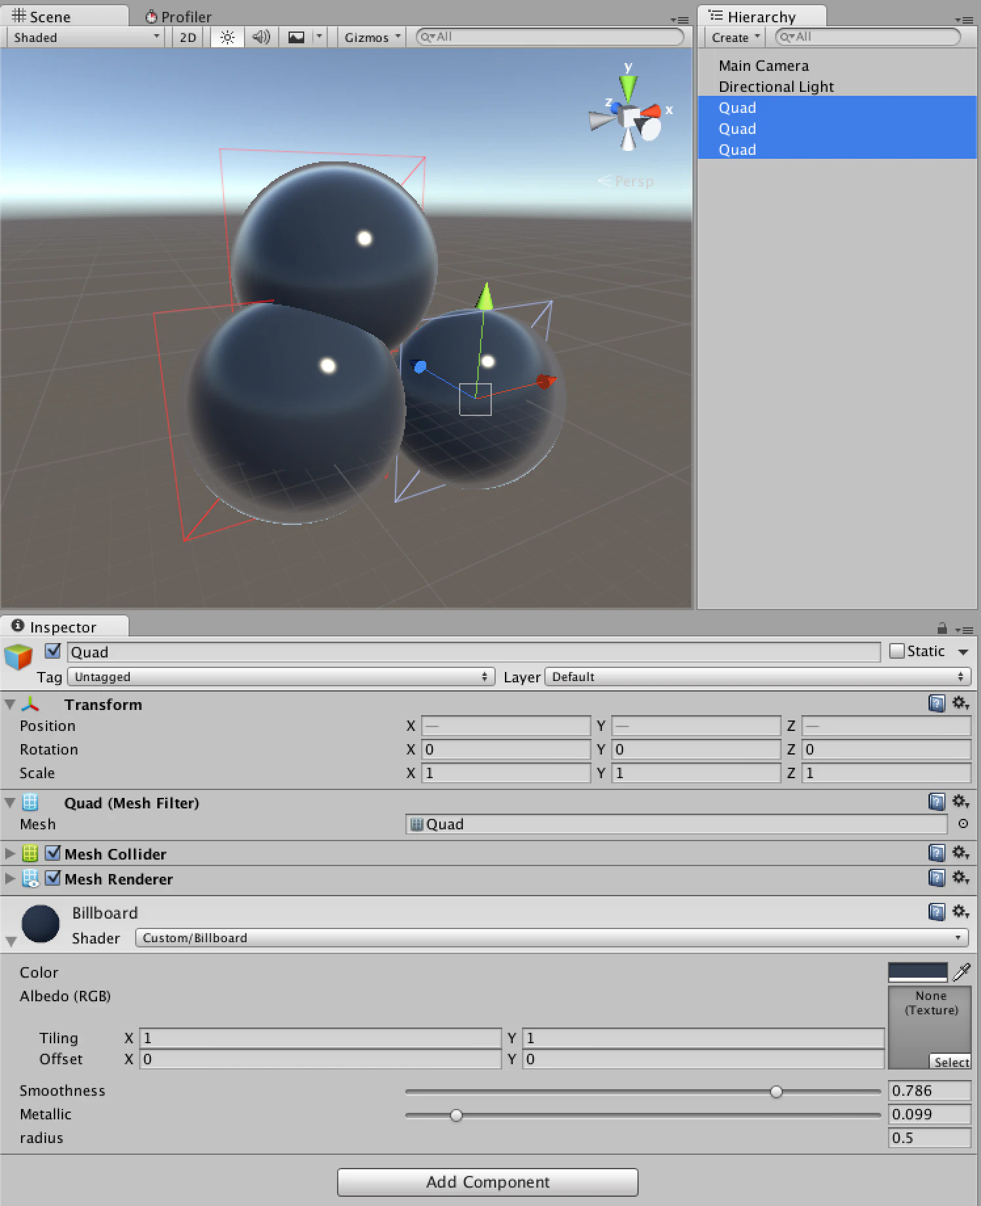This screenshot has width=981, height=1206.
Task: Open Billboard material help icon
Action: click(937, 911)
